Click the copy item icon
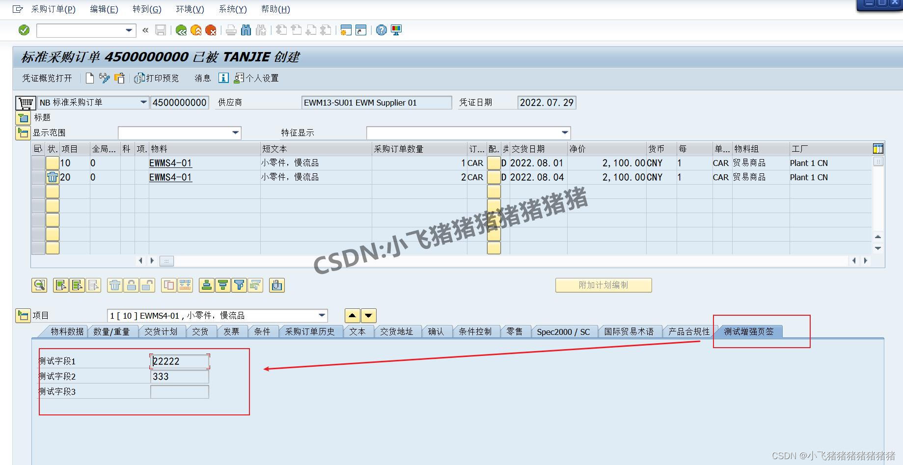The image size is (903, 465). (x=169, y=285)
